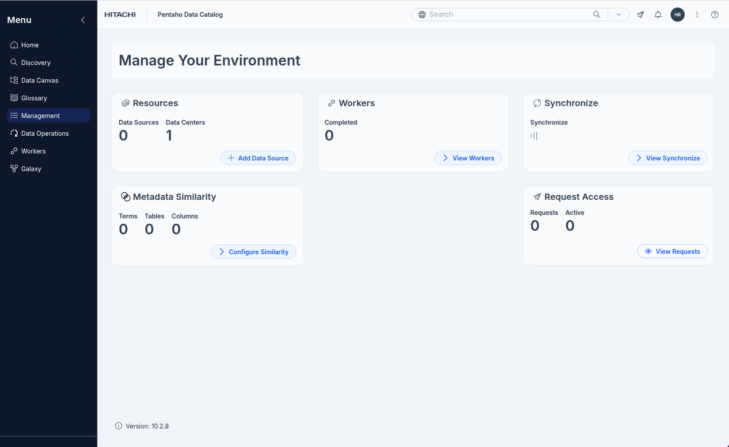Viewport: 729px width, 447px height.
Task: Select Data Operations in the menu
Action: click(45, 134)
